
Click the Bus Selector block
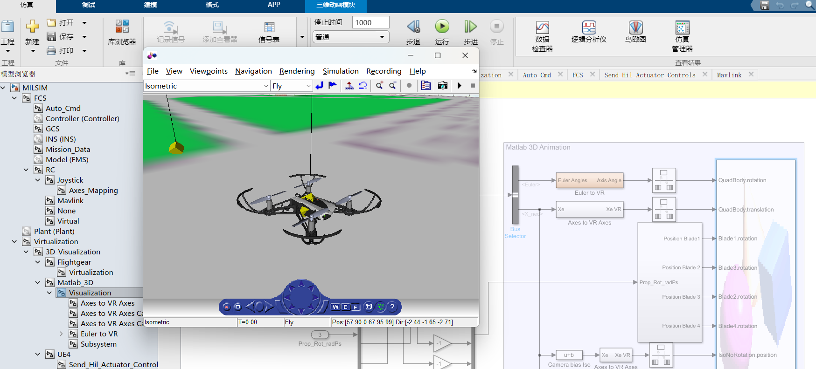(x=515, y=195)
